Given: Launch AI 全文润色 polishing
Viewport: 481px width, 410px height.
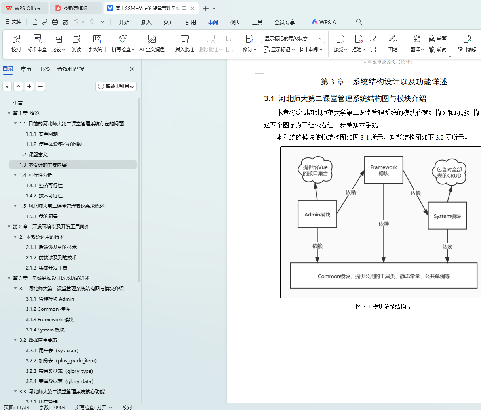Looking at the screenshot, I should coord(152,43).
